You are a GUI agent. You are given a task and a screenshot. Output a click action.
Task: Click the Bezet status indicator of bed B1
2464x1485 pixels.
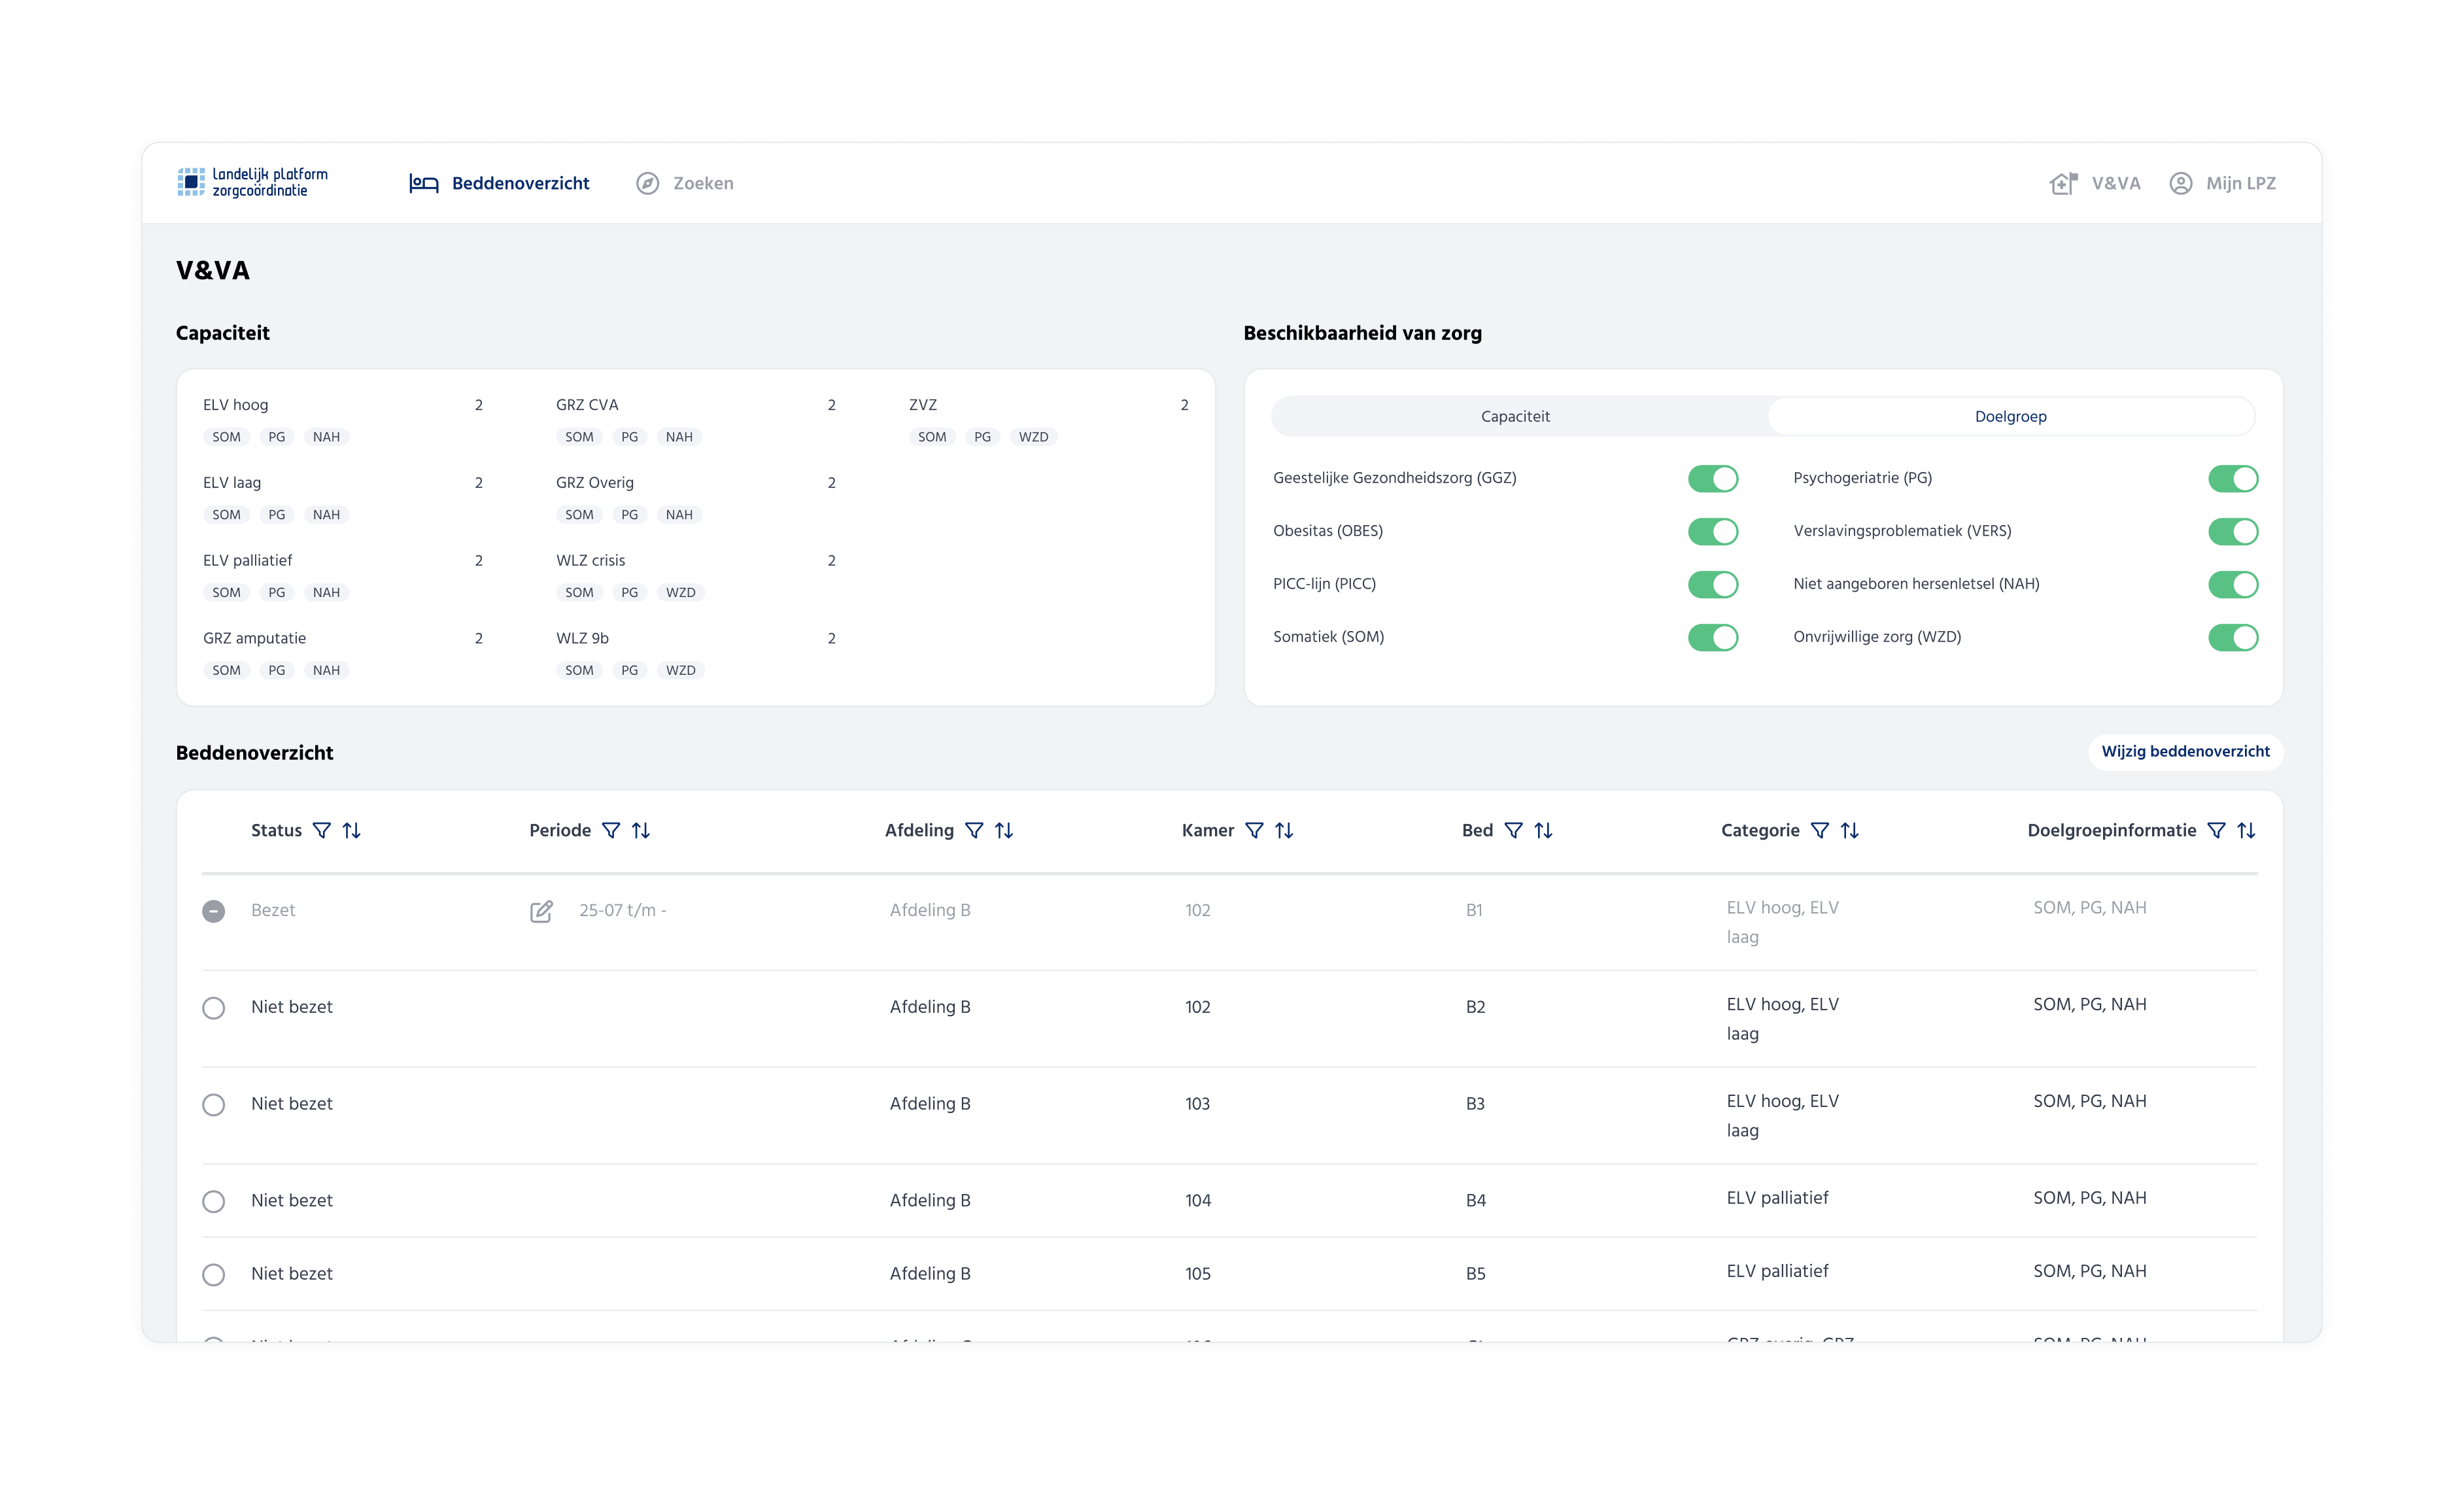pos(214,911)
